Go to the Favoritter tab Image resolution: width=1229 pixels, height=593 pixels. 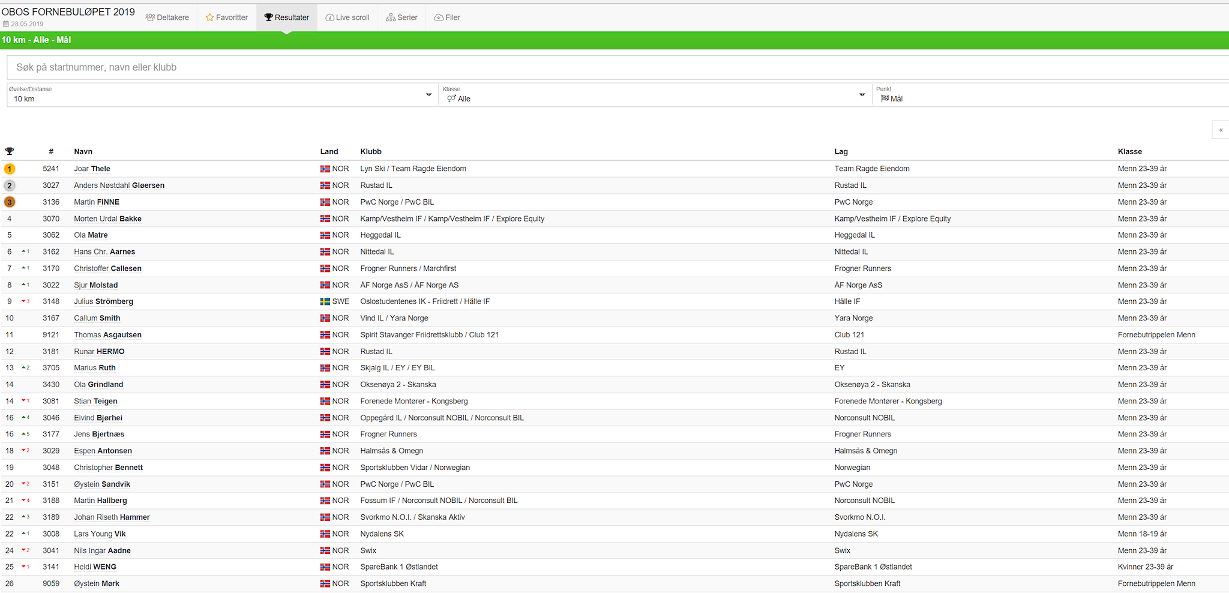click(x=226, y=17)
